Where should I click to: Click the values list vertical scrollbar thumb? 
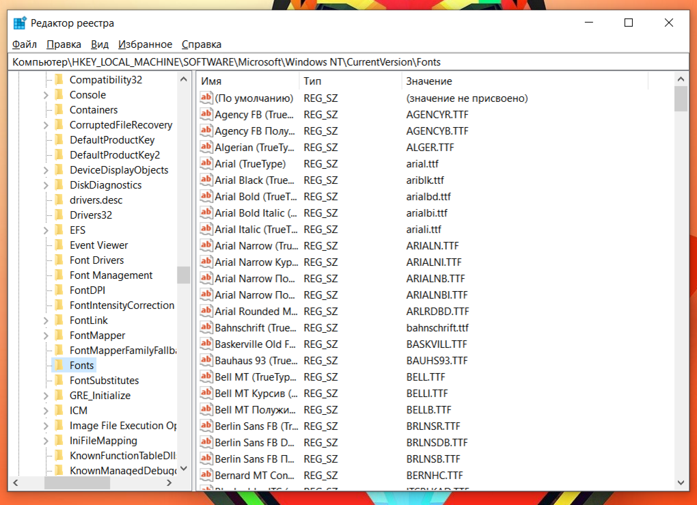pyautogui.click(x=681, y=98)
